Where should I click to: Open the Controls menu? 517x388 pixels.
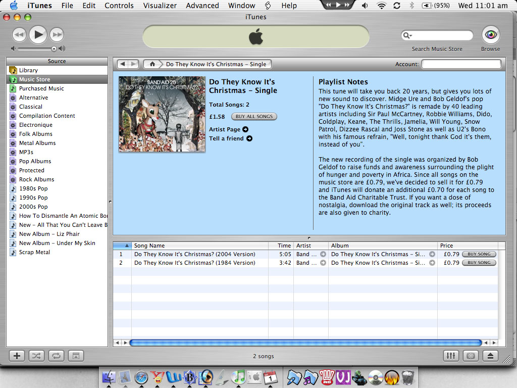click(119, 6)
